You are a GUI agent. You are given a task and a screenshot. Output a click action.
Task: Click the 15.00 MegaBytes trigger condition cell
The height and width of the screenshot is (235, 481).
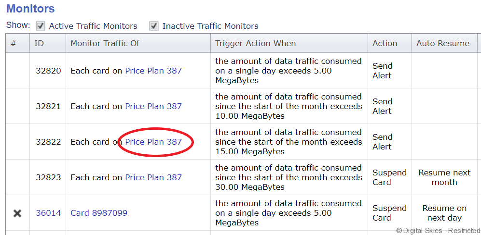pyautogui.click(x=289, y=142)
